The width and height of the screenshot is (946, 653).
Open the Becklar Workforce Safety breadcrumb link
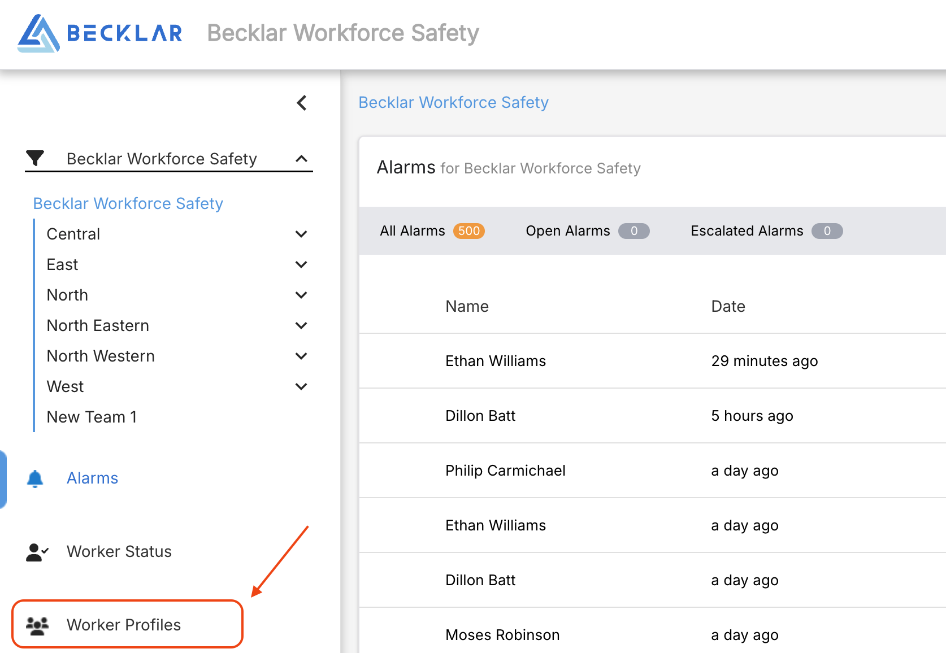[453, 102]
